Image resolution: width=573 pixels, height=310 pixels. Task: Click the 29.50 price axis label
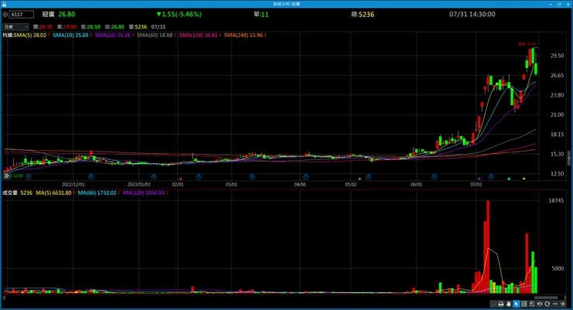(557, 56)
